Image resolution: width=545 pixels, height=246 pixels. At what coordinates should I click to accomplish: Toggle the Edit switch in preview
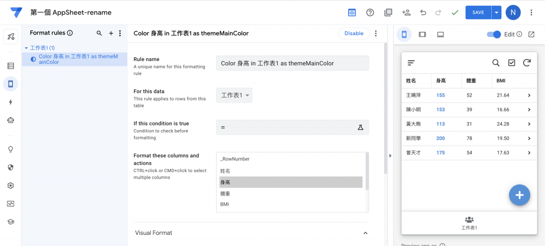pos(494,35)
